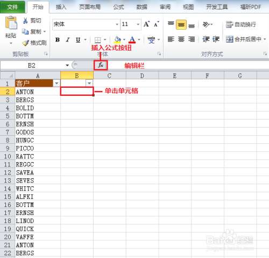Apply the fill color bucket
Image resolution: width=269 pixels, height=258 pixels.
click(117, 40)
